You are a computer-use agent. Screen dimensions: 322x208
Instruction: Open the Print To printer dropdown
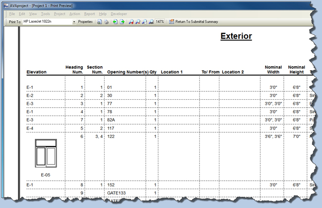pyautogui.click(x=74, y=22)
